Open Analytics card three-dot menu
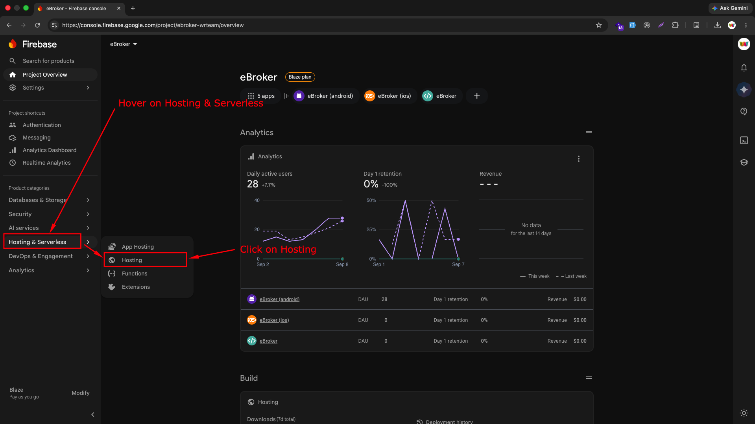 578,159
